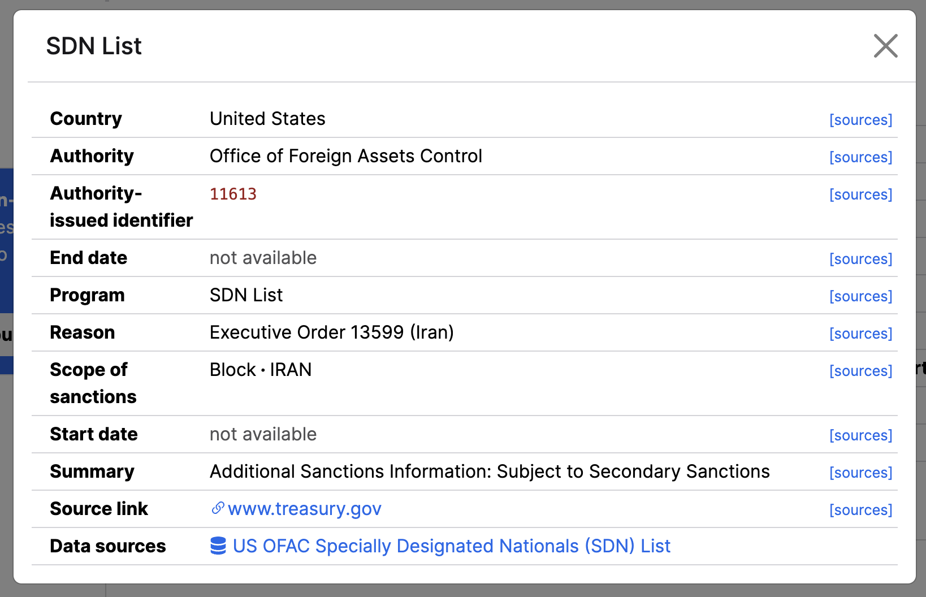Close the SDN List dialog

(x=885, y=46)
